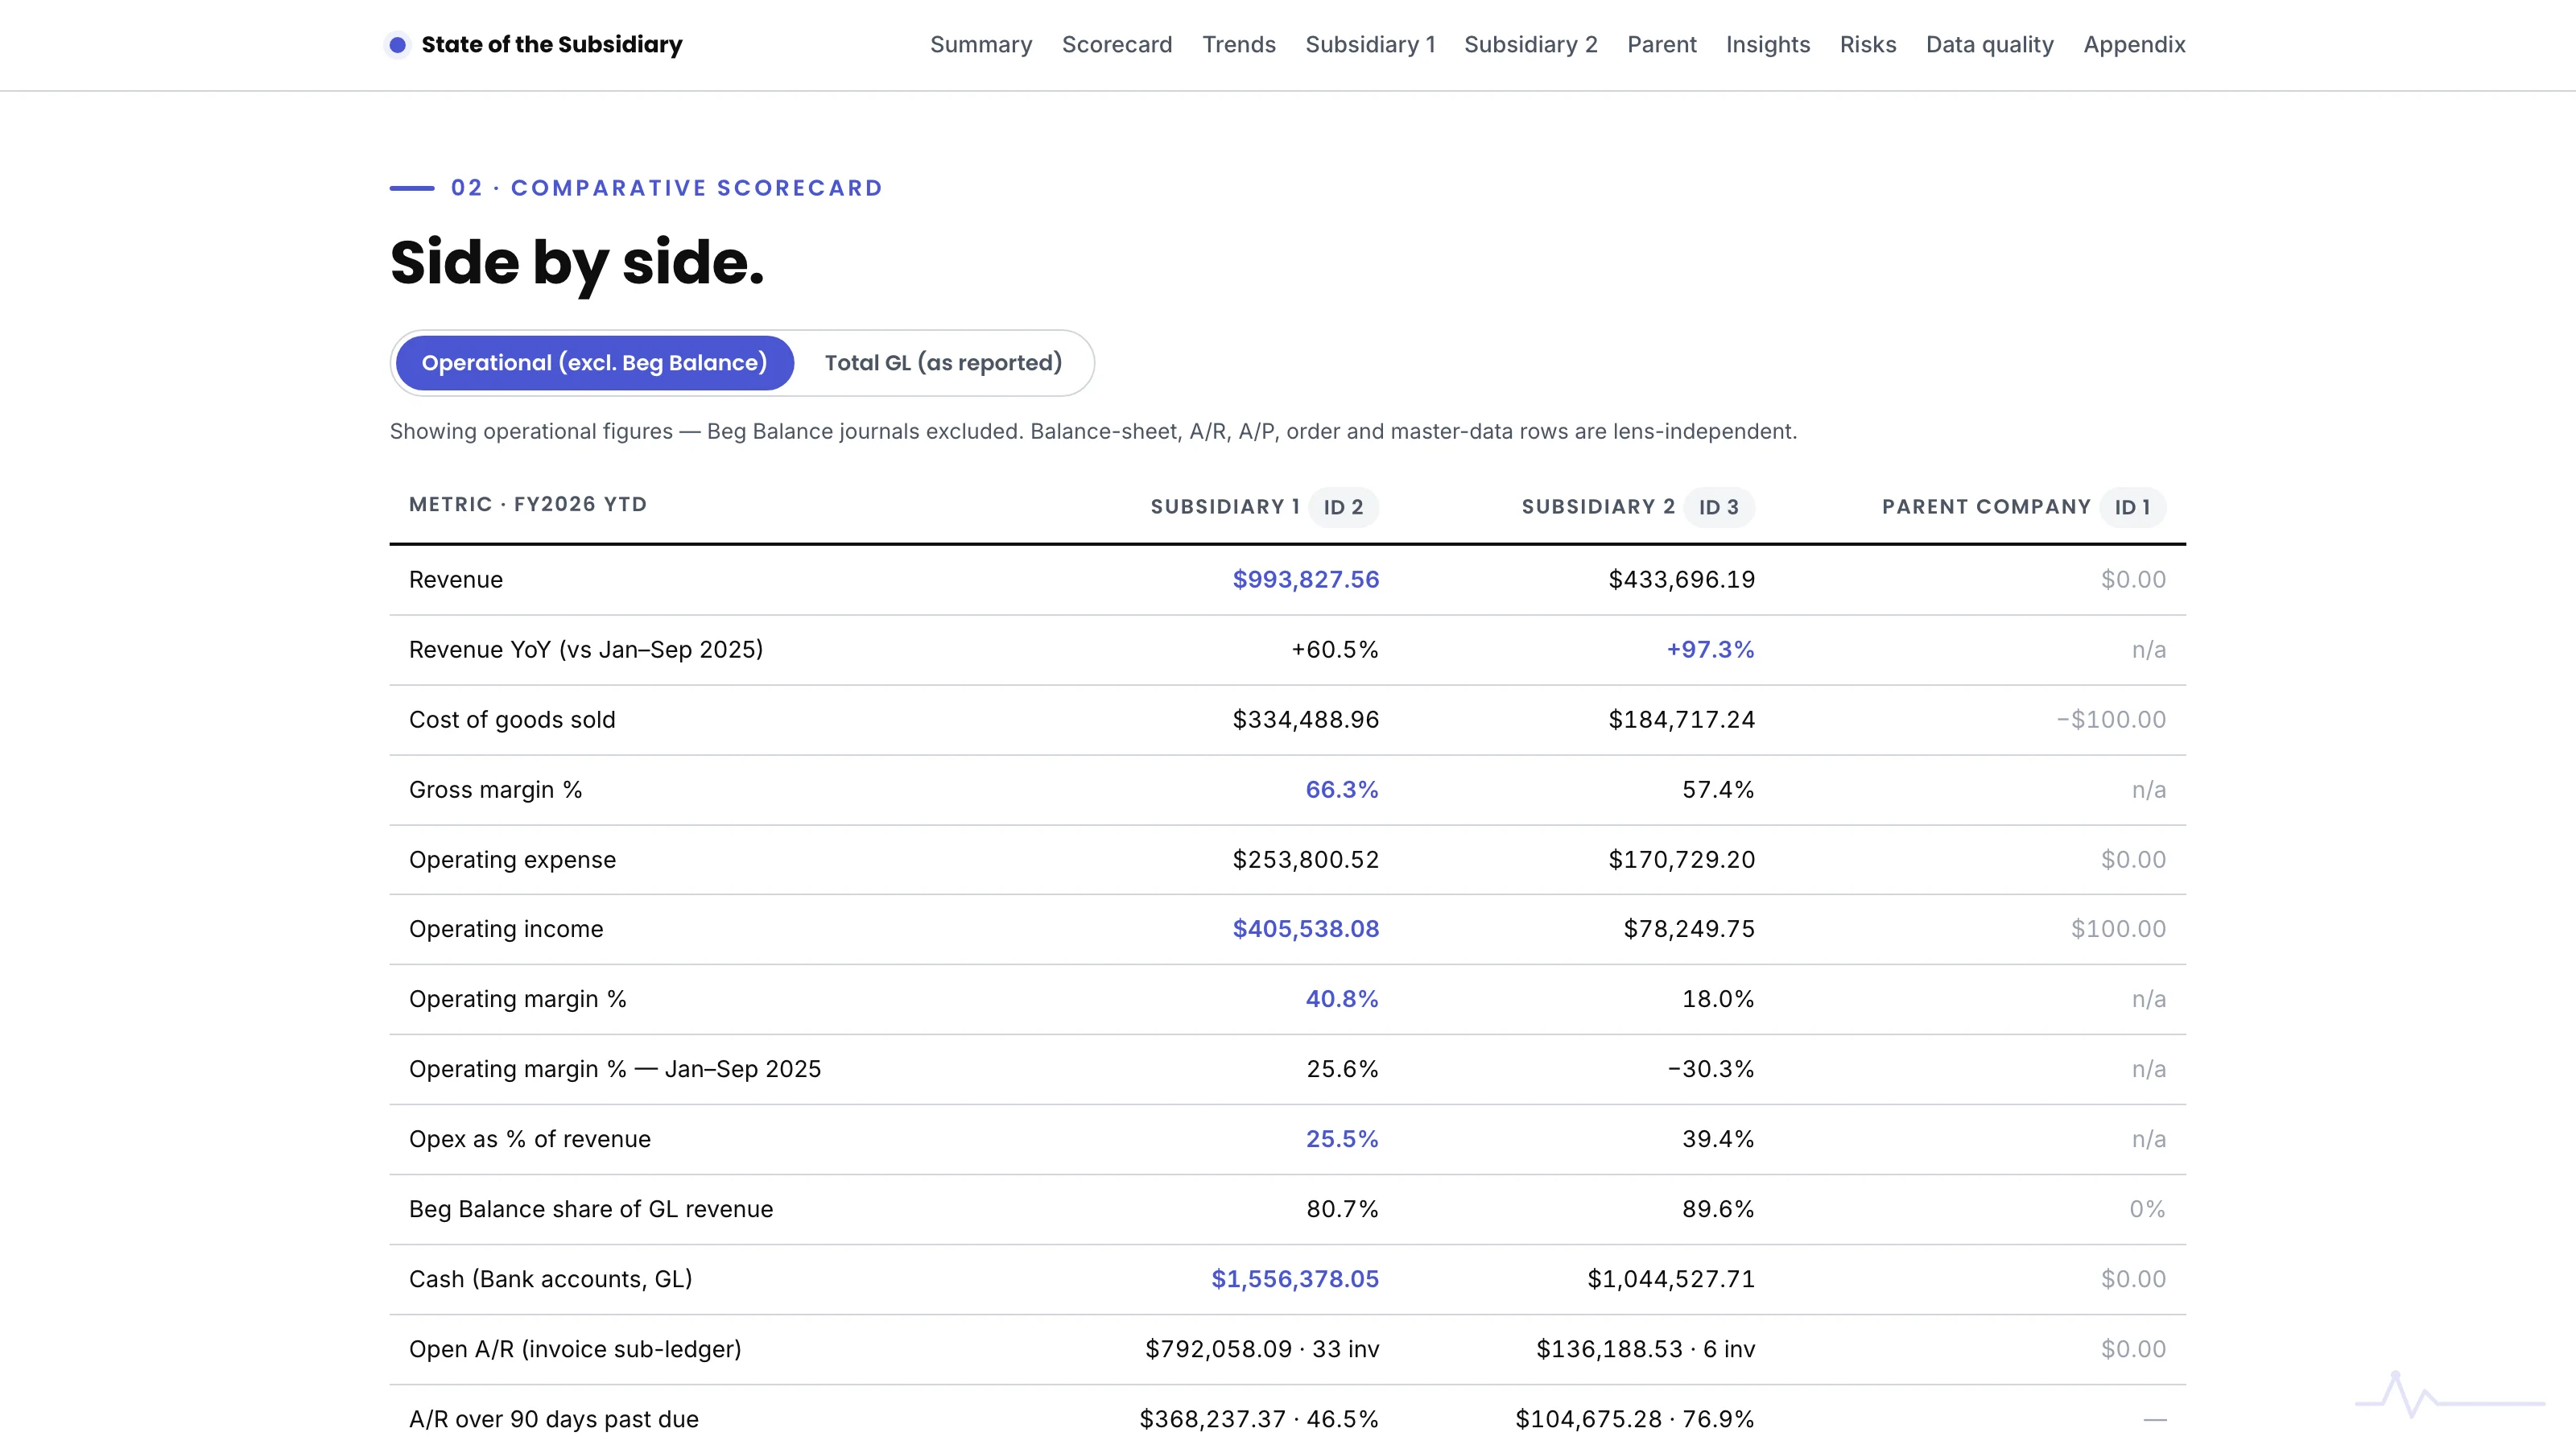The width and height of the screenshot is (2576, 1449).
Task: Click the 40.8% operating margin value
Action: click(x=1341, y=999)
